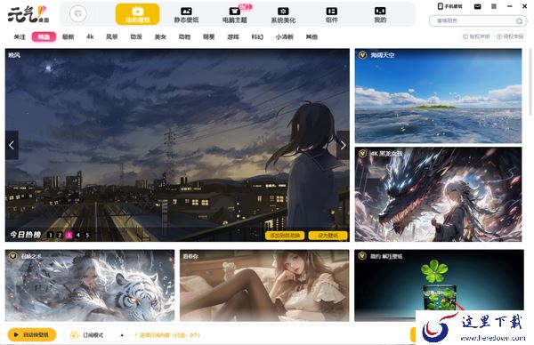Open the 组件 widgets section
The height and width of the screenshot is (345, 534).
click(331, 15)
